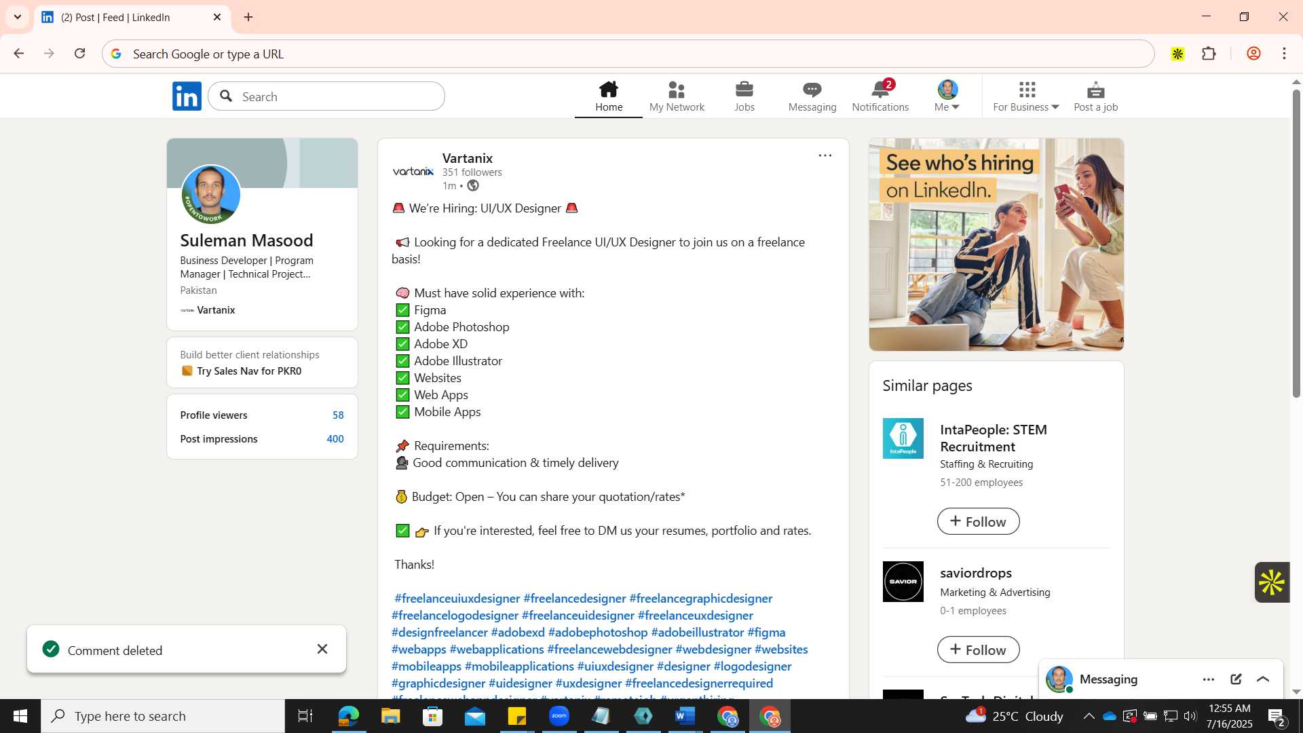The image size is (1303, 733).
Task: Follow saviordrops page
Action: (978, 650)
